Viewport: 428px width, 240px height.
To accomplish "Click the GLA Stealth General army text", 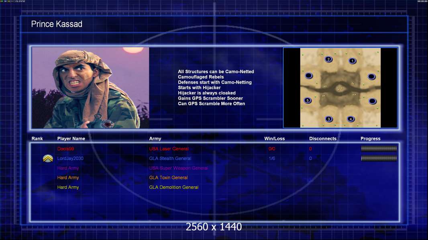I will pos(170,158).
